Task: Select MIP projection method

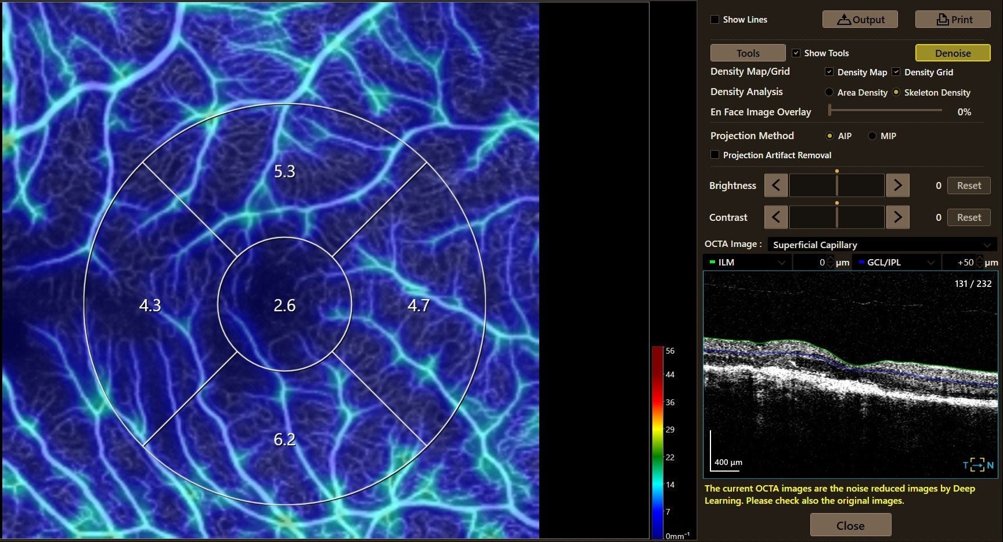Action: (x=872, y=136)
